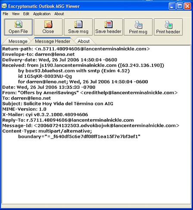This screenshot has height=210, width=193.
Task: Open the View menu
Action: 16,14
